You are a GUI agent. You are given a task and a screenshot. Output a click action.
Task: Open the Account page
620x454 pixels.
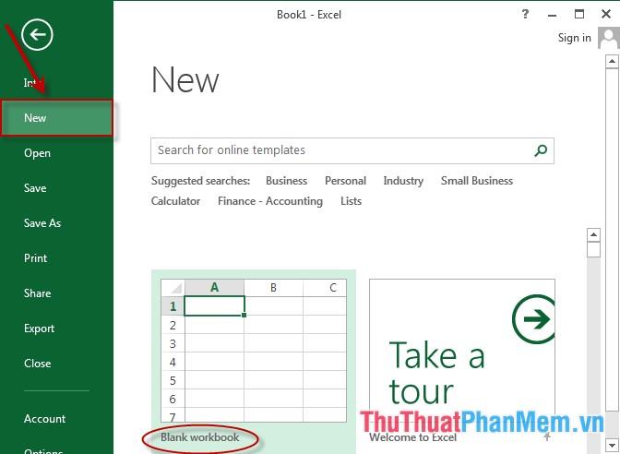pos(44,418)
